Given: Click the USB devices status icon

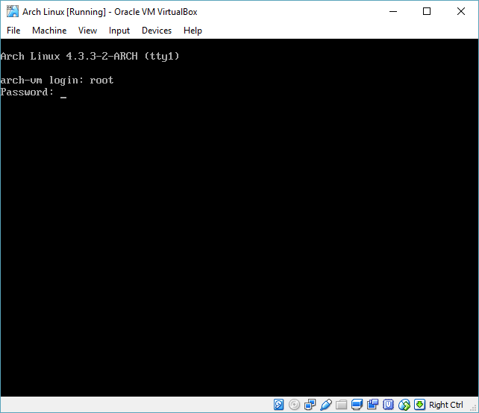Looking at the screenshot, I should pyautogui.click(x=326, y=405).
